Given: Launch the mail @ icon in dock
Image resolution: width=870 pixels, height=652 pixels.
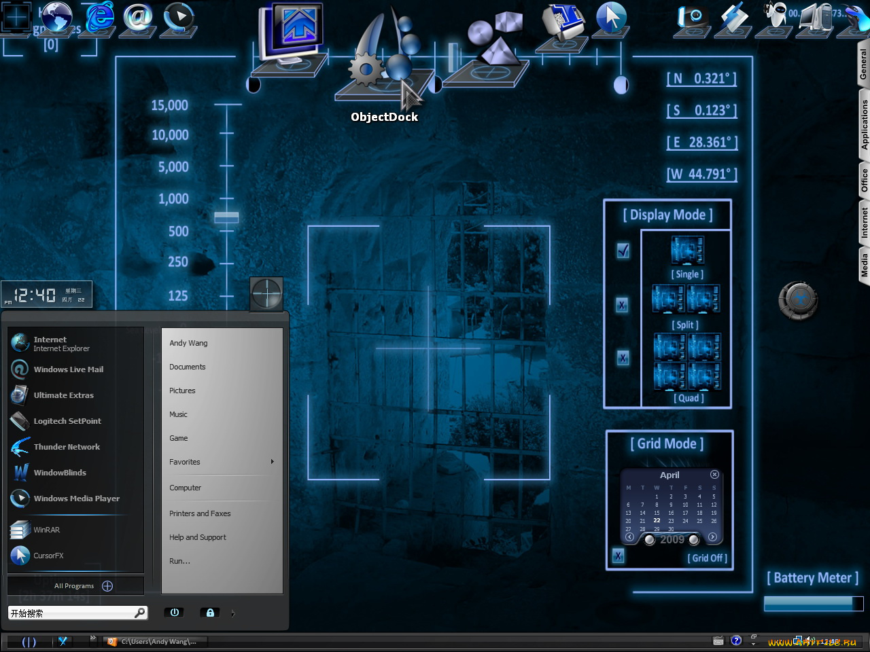Looking at the screenshot, I should click(138, 17).
